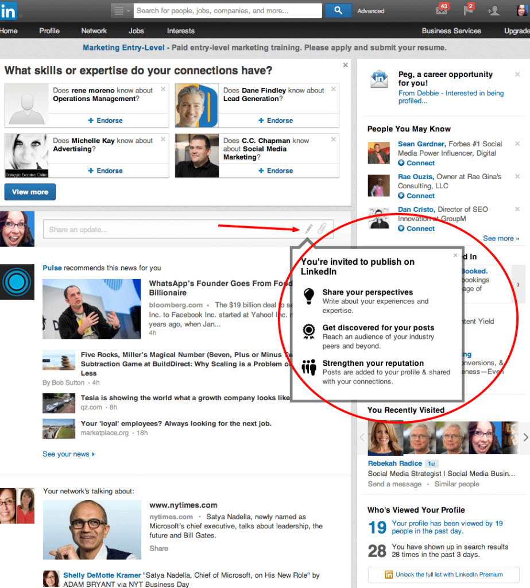This screenshot has width=530, height=588.
Task: Click the LinkedIn logo icon
Action: 8,11
